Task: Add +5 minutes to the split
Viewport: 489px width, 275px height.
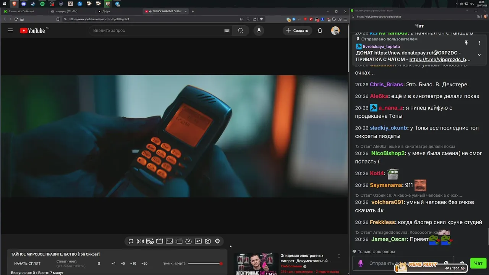Action: [123, 264]
